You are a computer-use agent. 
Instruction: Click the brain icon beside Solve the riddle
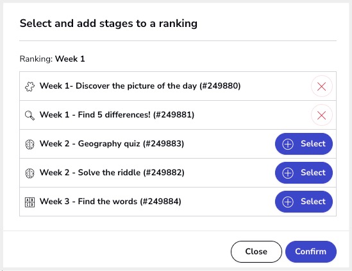[x=29, y=173]
